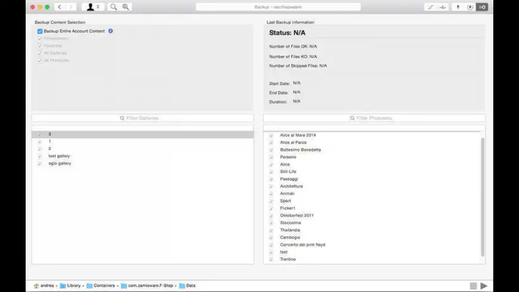Toggle checkbox for Thailandia photoset

[x=271, y=230]
